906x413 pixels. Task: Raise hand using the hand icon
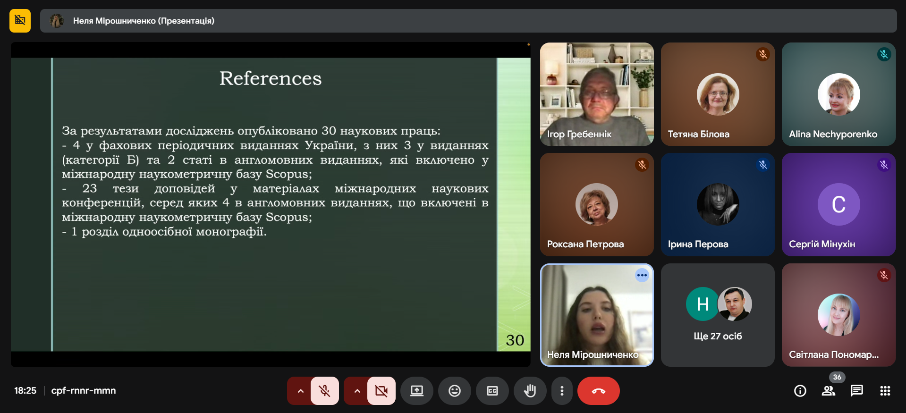point(530,391)
